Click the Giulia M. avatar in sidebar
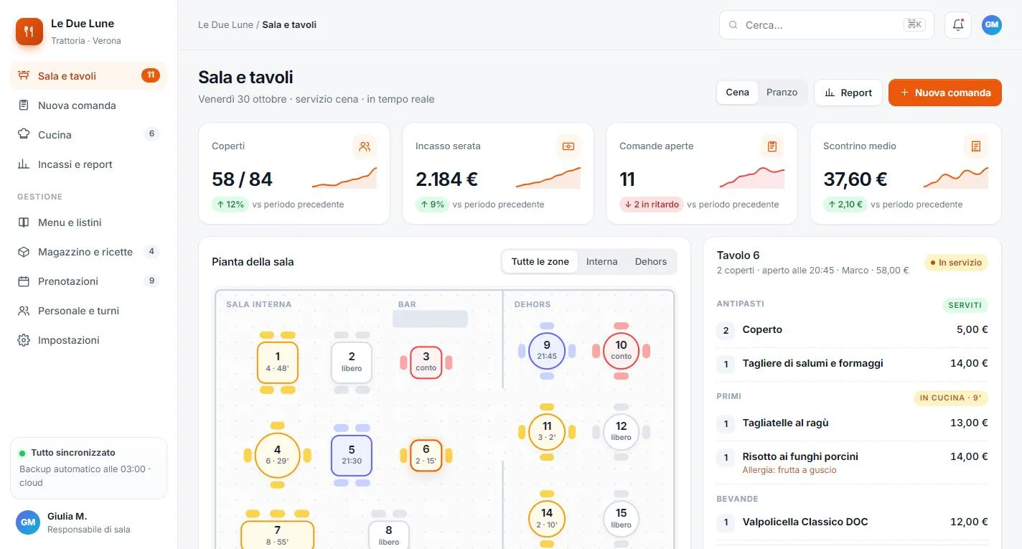Viewport: 1022px width, 549px height. coord(28,522)
